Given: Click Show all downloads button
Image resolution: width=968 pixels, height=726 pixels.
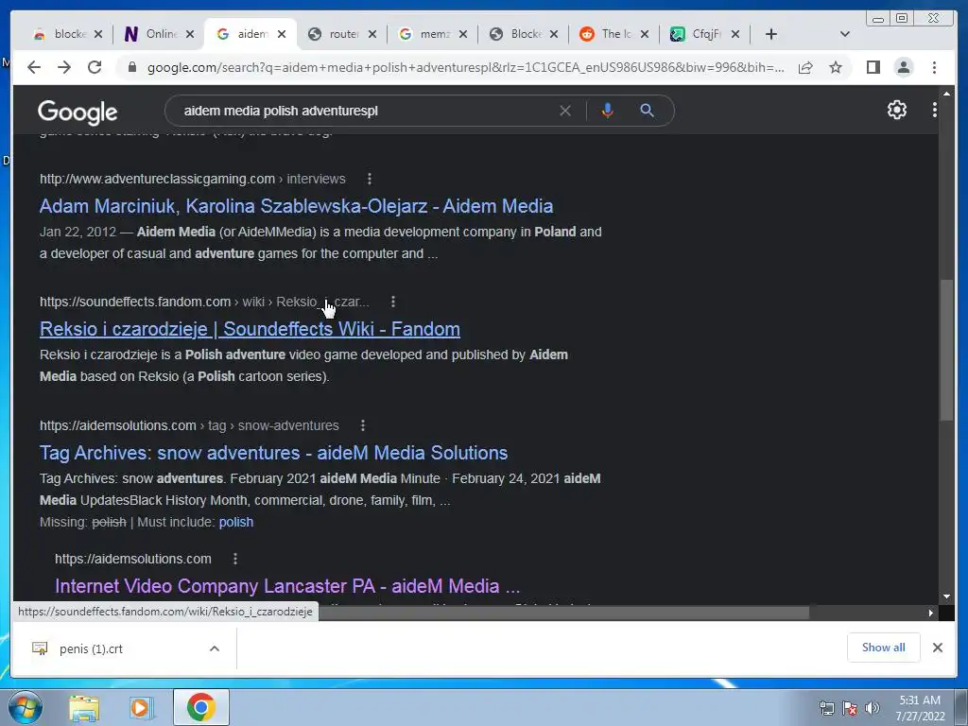Looking at the screenshot, I should click(884, 648).
